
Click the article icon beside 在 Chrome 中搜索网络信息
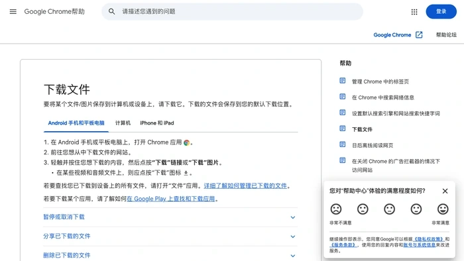[343, 97]
